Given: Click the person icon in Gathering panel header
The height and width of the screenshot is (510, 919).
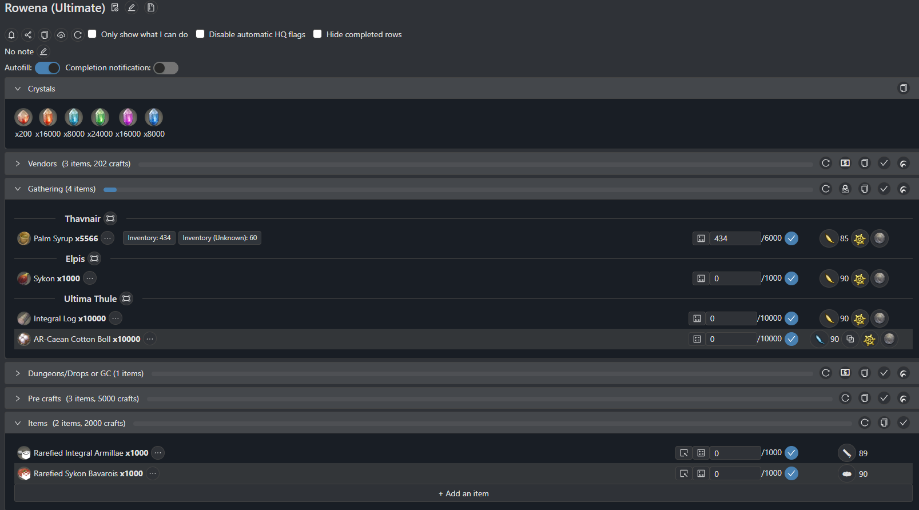Looking at the screenshot, I should (x=845, y=189).
